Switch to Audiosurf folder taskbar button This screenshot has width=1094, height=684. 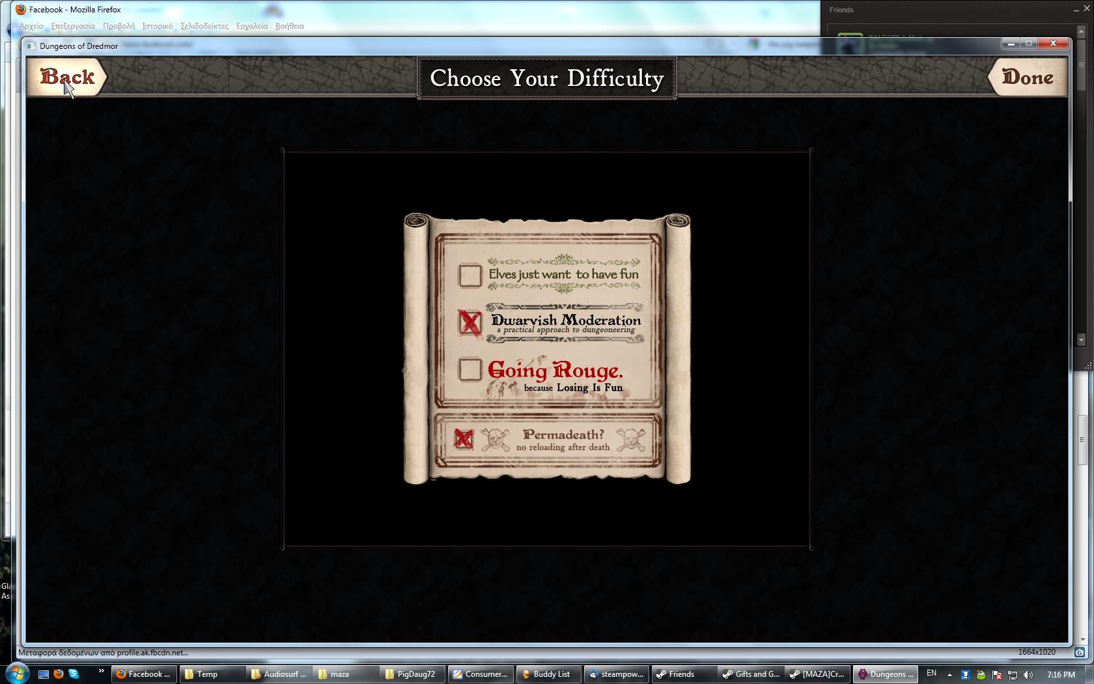[278, 674]
